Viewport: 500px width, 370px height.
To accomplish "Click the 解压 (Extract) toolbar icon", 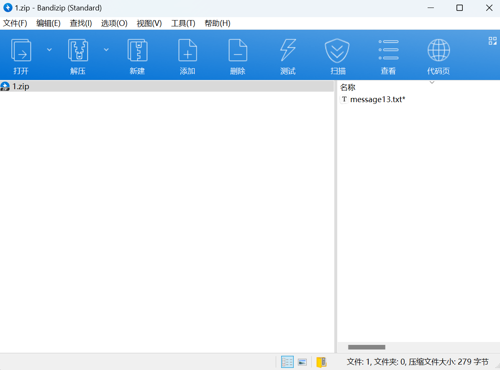I will 78,50.
